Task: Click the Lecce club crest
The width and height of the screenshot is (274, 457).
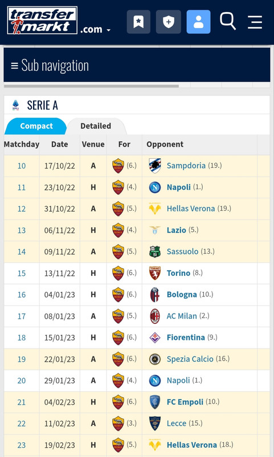Action: click(x=155, y=423)
